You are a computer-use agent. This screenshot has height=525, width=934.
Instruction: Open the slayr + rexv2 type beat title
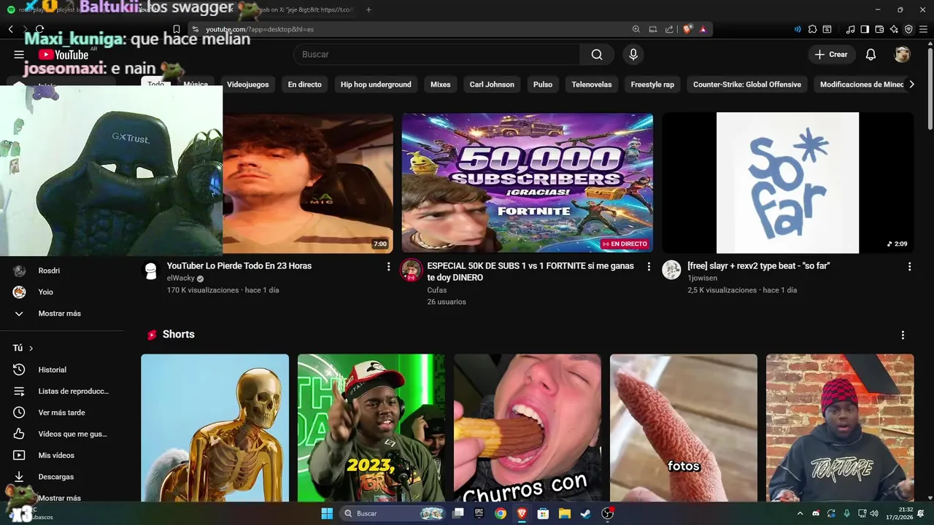click(759, 266)
